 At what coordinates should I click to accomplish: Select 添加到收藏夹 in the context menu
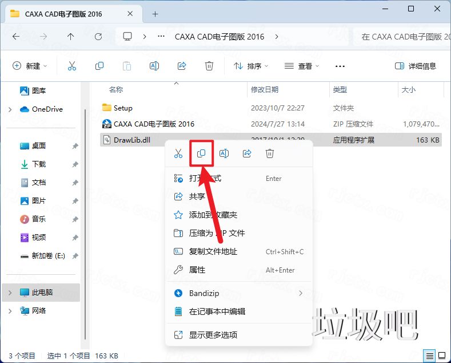[x=239, y=215]
